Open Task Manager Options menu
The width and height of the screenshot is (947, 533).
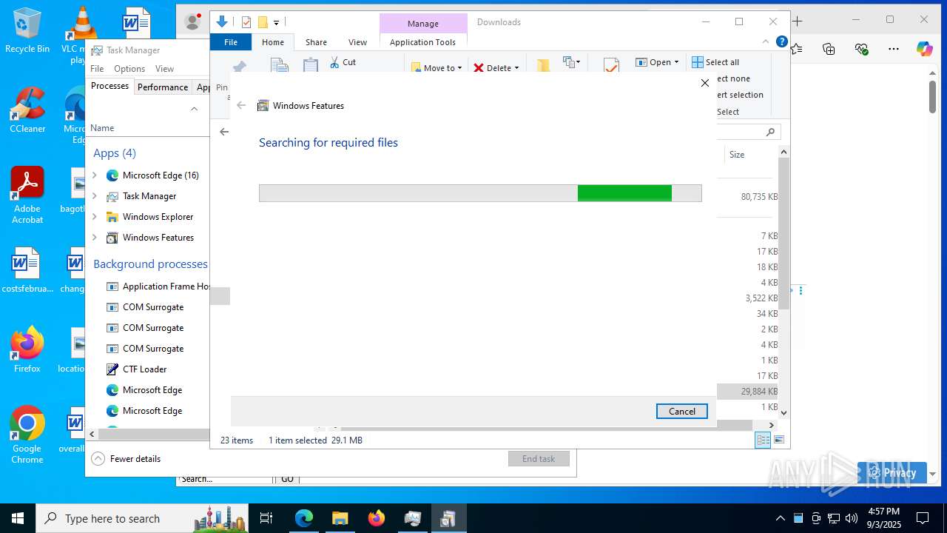click(x=129, y=69)
